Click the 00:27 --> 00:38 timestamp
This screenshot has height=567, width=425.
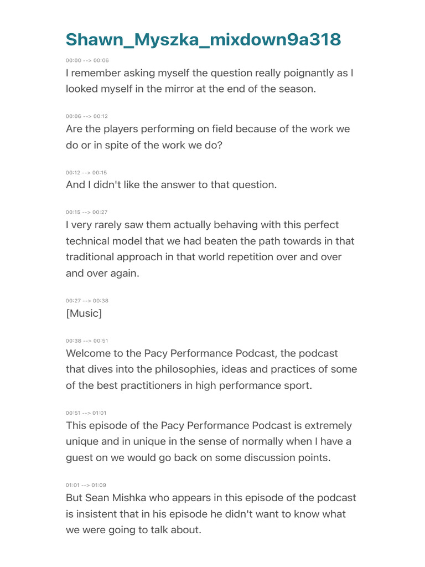click(x=87, y=301)
